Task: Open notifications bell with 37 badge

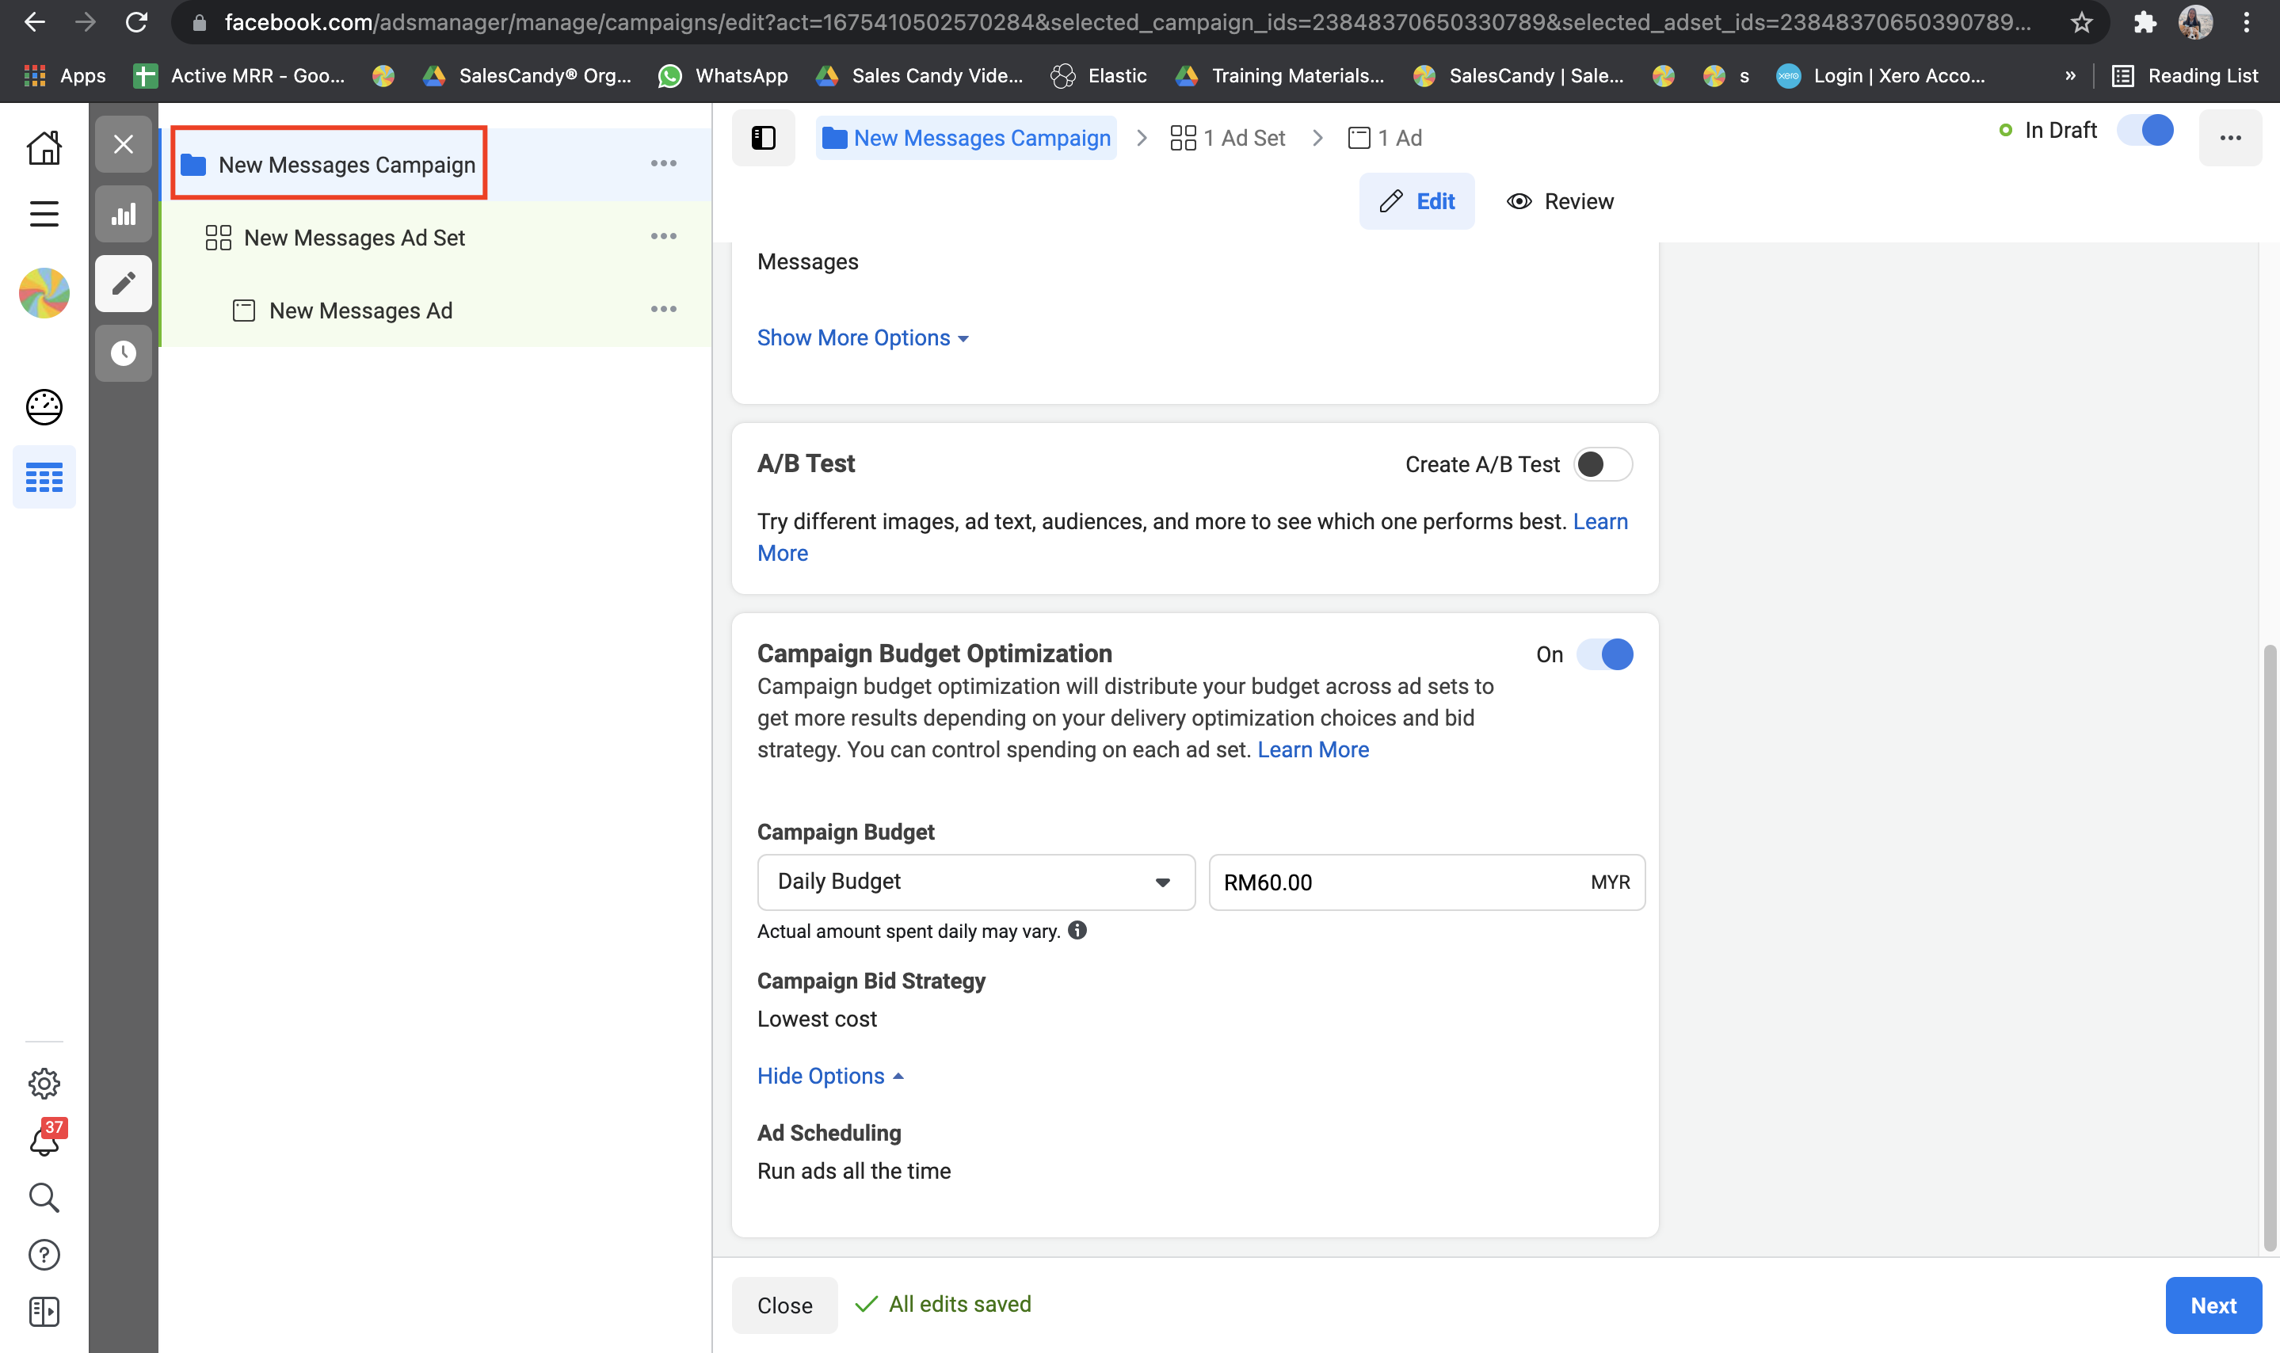Action: (x=44, y=1141)
